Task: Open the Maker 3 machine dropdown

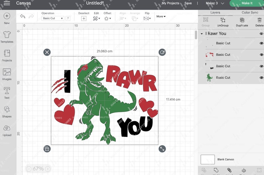Action: tap(215, 3)
